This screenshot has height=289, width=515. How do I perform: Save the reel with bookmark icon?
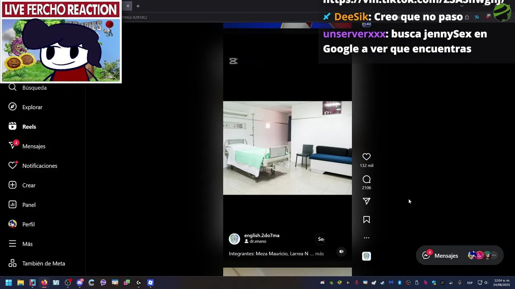(367, 220)
